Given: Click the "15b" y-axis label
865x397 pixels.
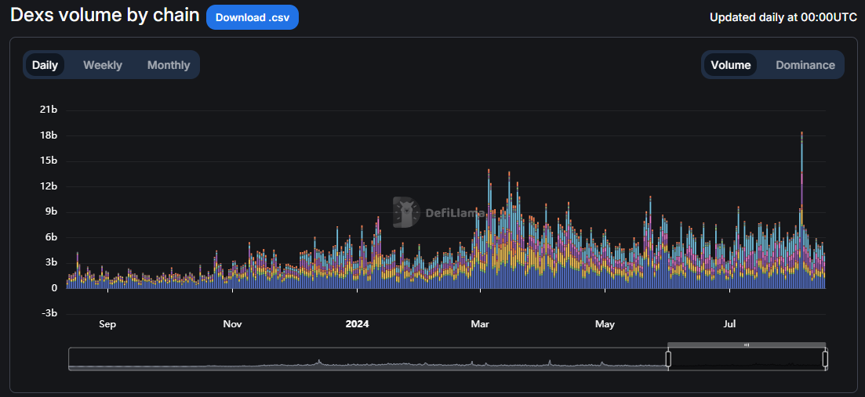Looking at the screenshot, I should 49,161.
